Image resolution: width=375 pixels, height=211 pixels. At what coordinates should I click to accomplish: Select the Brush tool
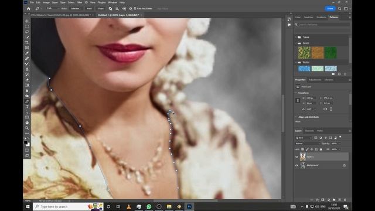[27, 64]
